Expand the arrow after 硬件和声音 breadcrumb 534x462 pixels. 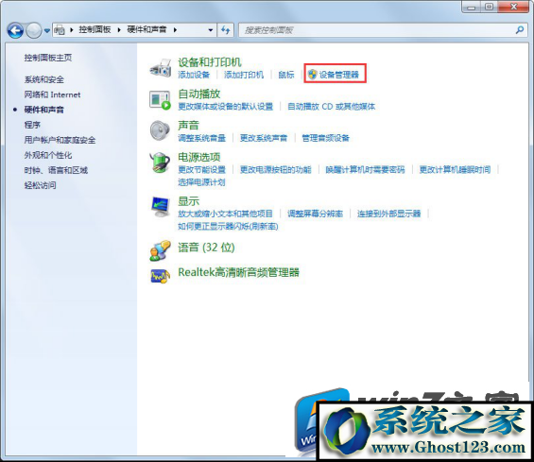[x=175, y=30]
